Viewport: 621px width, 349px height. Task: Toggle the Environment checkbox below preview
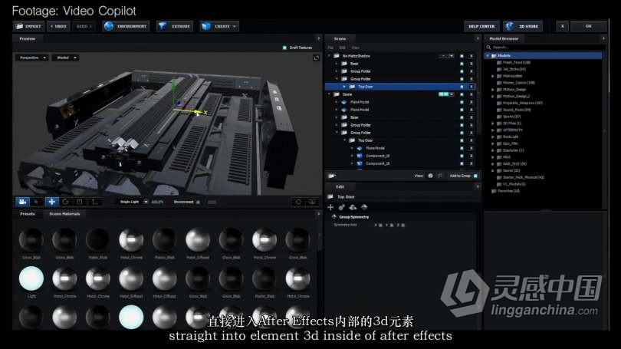pyautogui.click(x=198, y=202)
